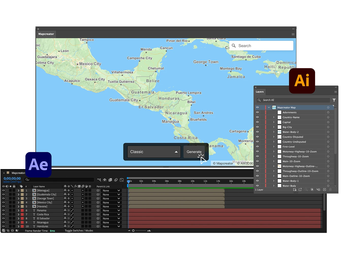341x254 pixels.
Task: Toggle Transfer Controls pane icon in timeline footer
Action: click(8, 231)
